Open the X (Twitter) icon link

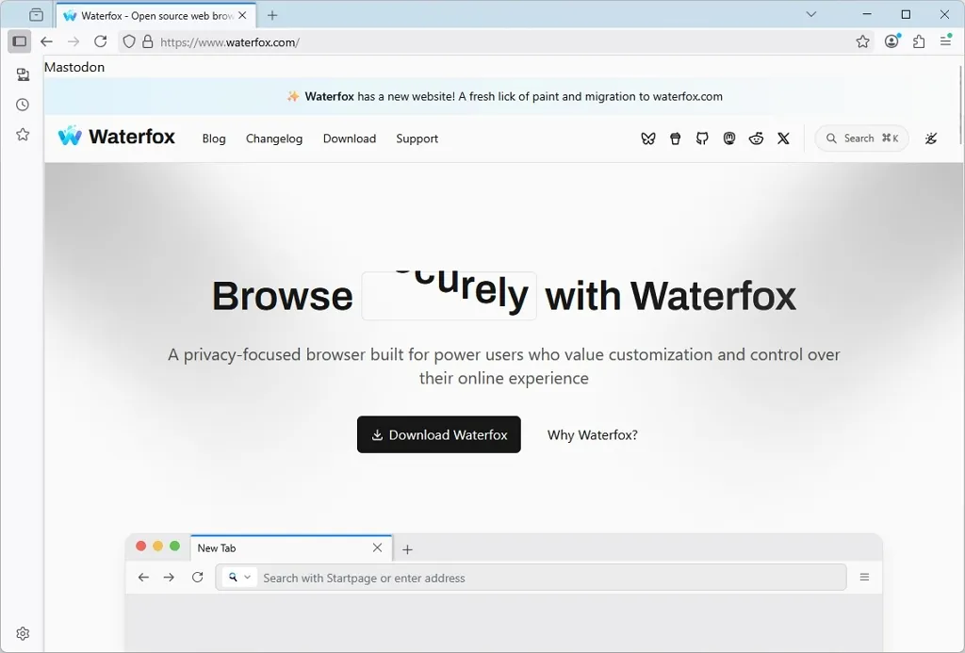[783, 139]
